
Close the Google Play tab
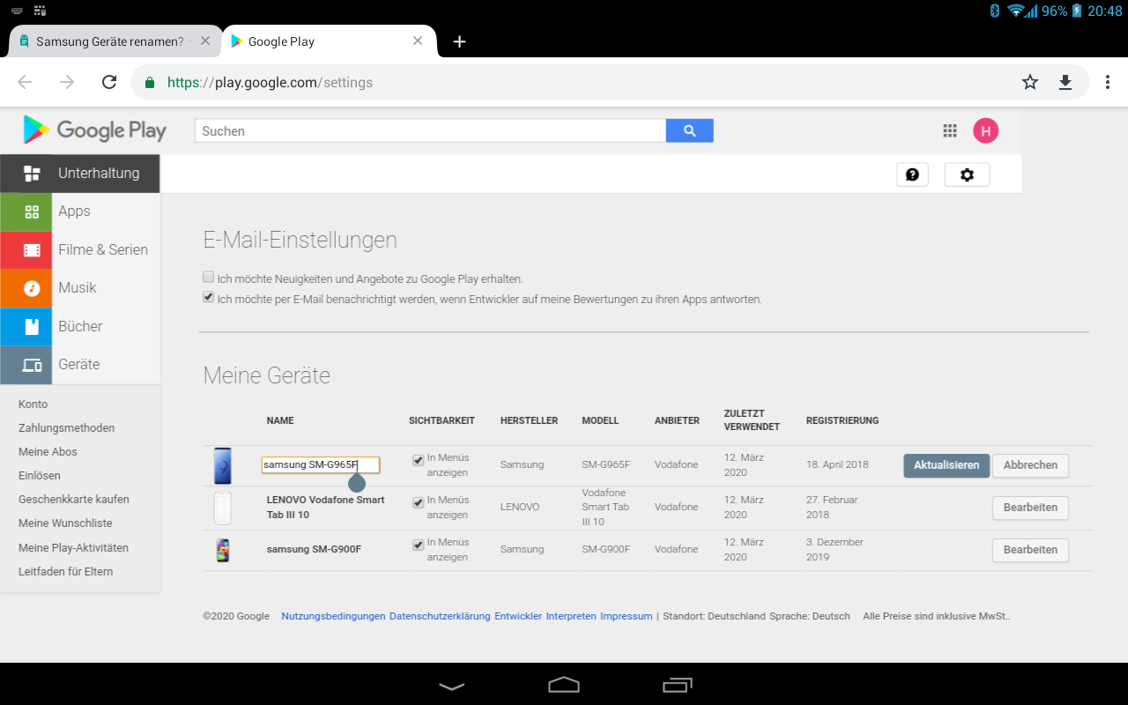pos(418,41)
